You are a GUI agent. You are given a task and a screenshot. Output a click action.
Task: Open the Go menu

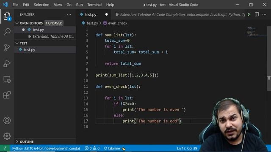click(69, 5)
